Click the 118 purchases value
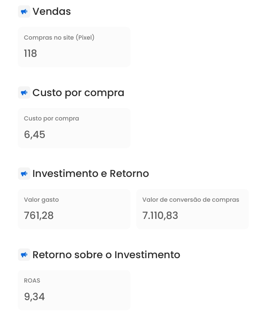Viewport: 265px width, 315px height. (30, 54)
